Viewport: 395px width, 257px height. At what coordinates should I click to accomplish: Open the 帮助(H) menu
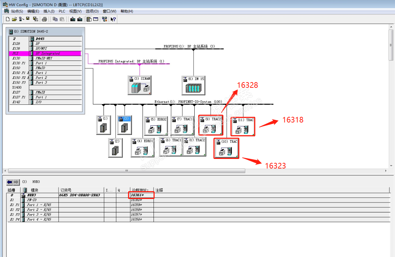127,11
